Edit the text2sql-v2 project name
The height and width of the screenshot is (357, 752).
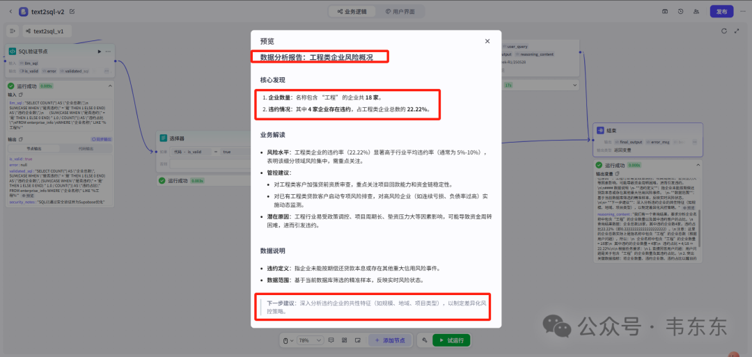(x=72, y=12)
